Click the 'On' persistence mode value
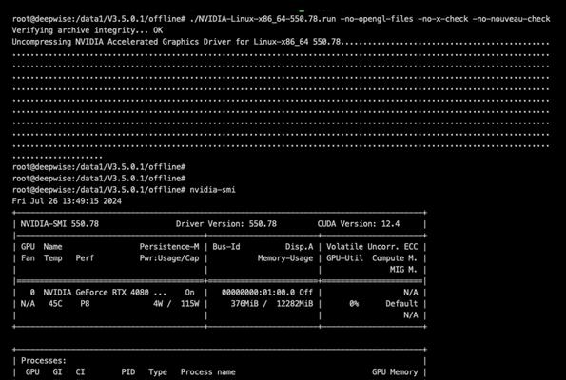The width and height of the screenshot is (566, 380). tap(190, 292)
